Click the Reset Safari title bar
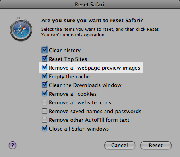 pyautogui.click(x=90, y=4)
